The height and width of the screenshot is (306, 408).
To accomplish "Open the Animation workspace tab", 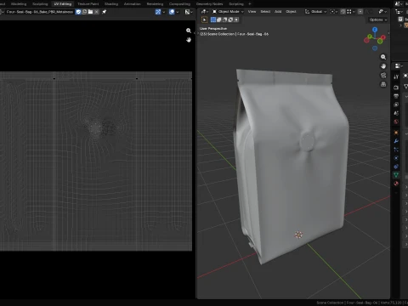I will (133, 4).
